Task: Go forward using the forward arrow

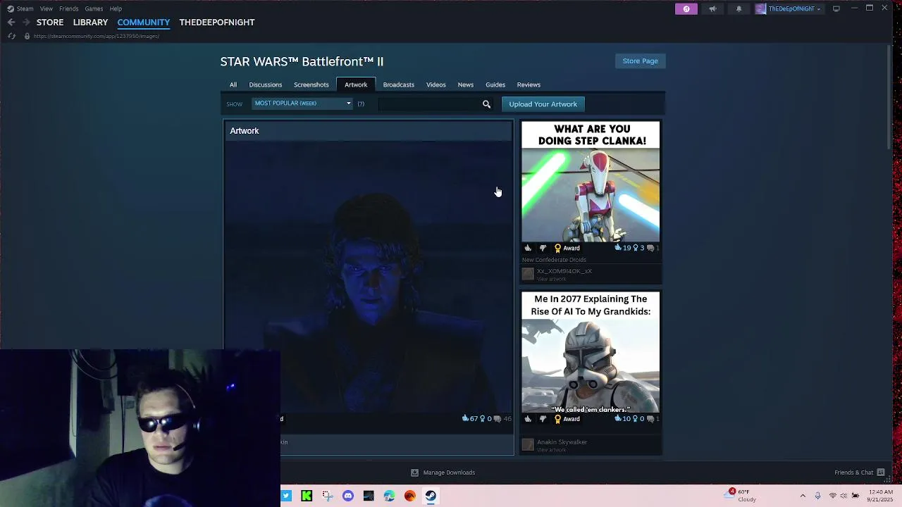Action: pos(26,23)
